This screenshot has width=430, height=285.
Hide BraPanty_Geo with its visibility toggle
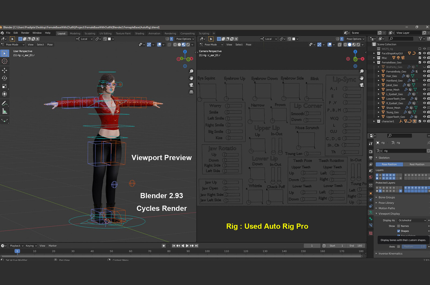424,67
